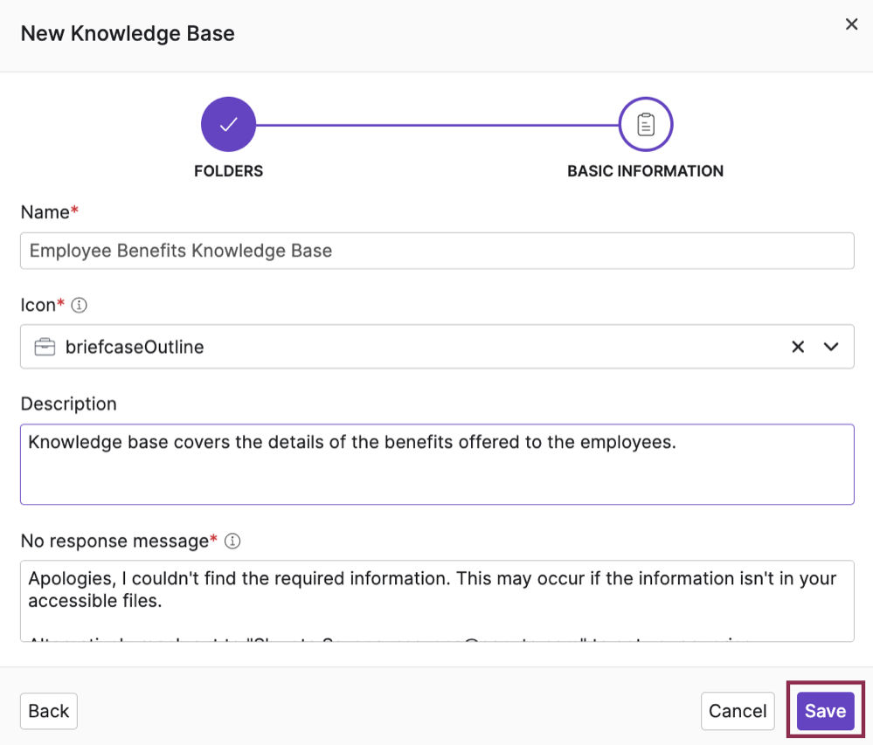Save the new knowledge base
Image resolution: width=873 pixels, height=745 pixels.
824,710
